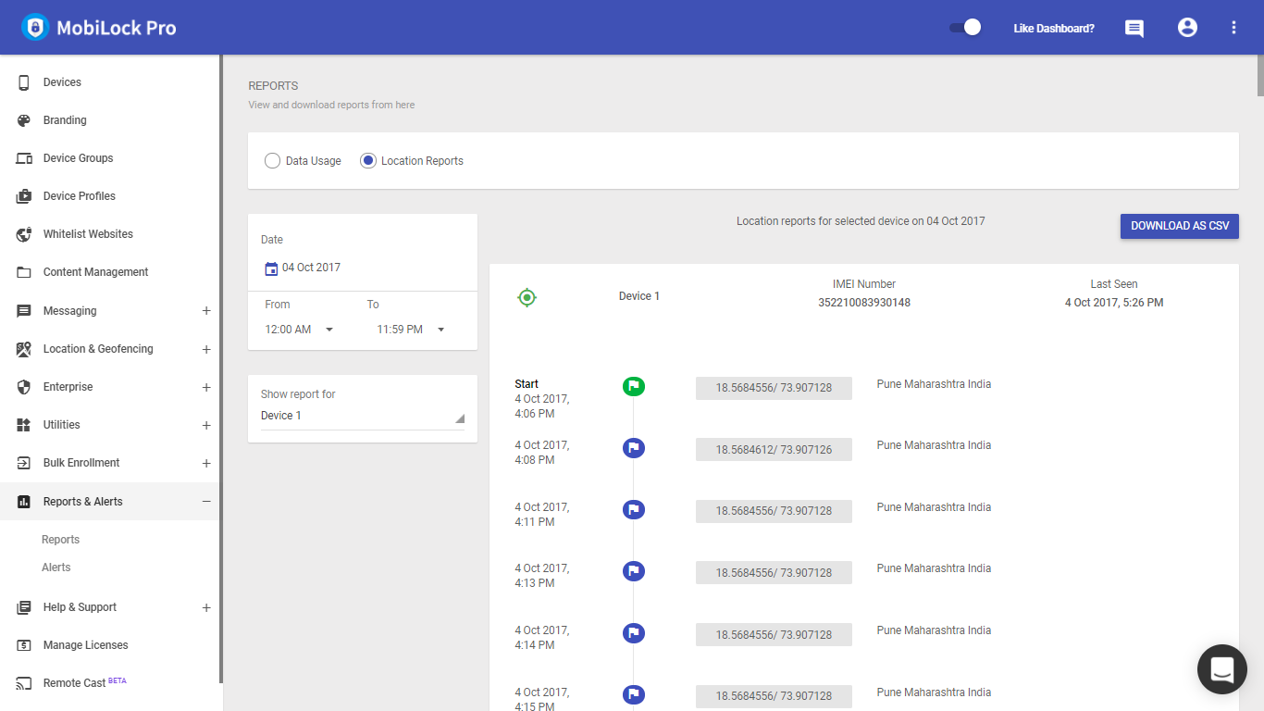Click the Devices phone icon in sidebar
The height and width of the screenshot is (711, 1264).
tap(24, 82)
